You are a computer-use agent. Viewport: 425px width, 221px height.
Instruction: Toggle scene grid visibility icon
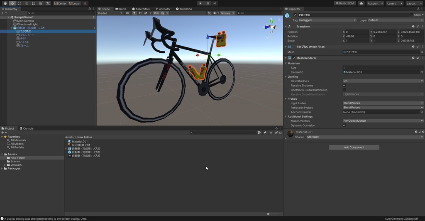tap(162, 13)
